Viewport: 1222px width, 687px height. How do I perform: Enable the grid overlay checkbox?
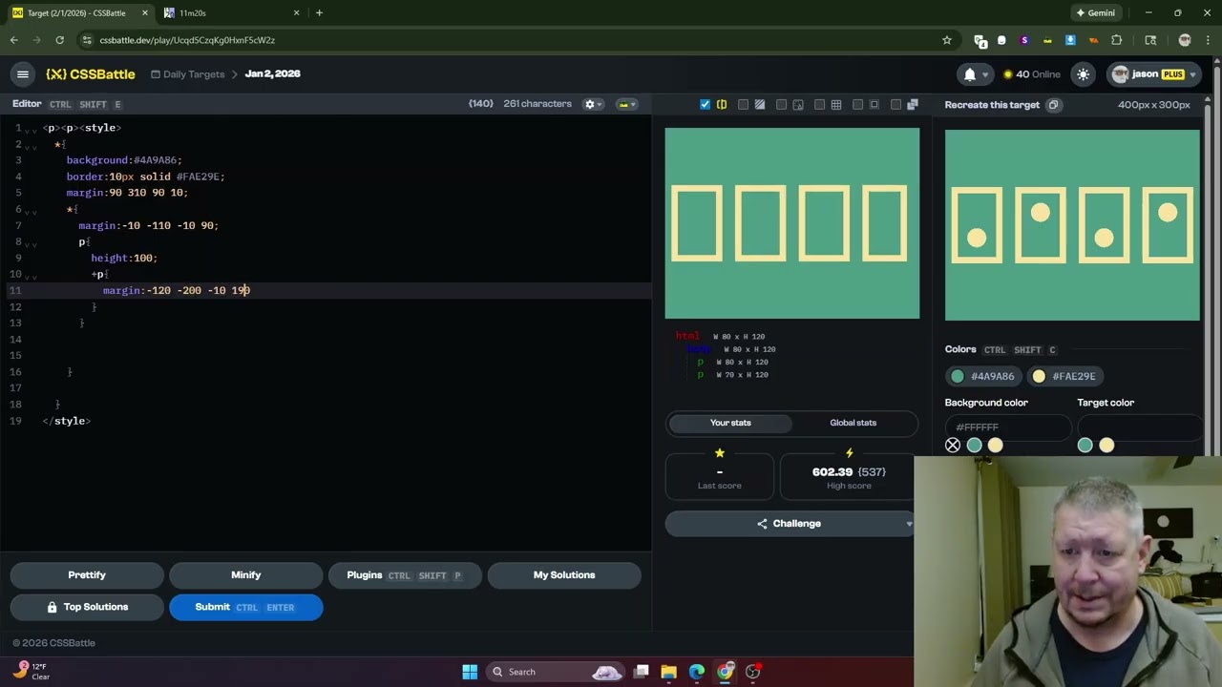click(x=819, y=105)
